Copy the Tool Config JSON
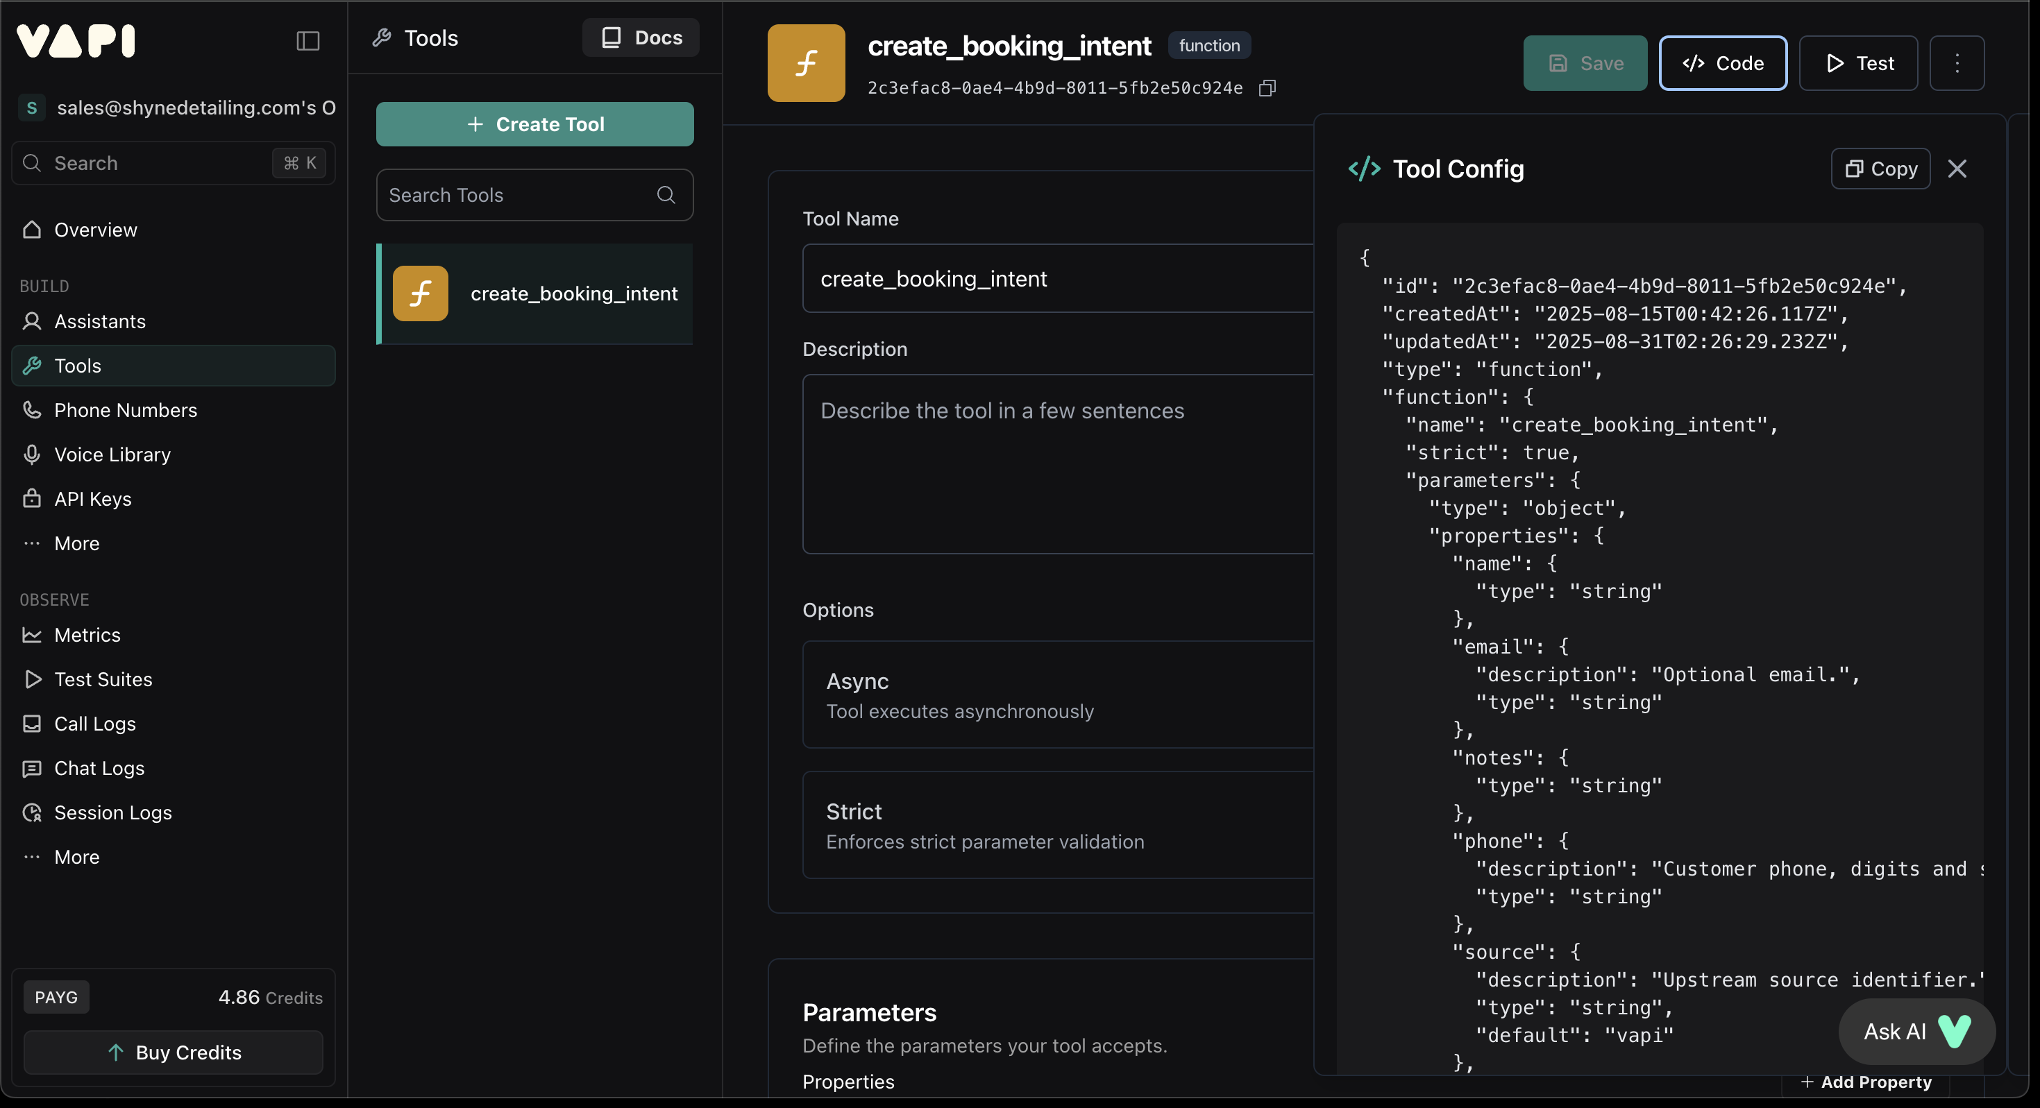2040x1108 pixels. (x=1880, y=168)
